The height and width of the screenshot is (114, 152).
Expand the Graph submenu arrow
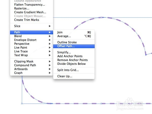pyautogui.click(x=50, y=73)
